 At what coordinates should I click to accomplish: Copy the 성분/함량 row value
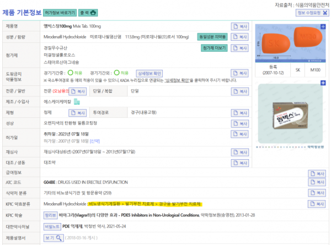(239, 37)
